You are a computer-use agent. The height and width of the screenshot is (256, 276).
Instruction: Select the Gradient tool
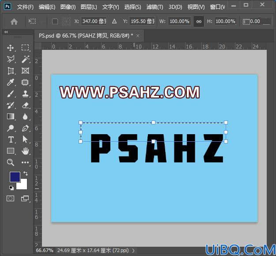point(11,117)
